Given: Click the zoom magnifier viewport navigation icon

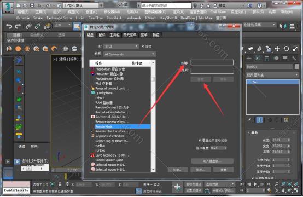Looking at the screenshot, I should coord(277,184).
